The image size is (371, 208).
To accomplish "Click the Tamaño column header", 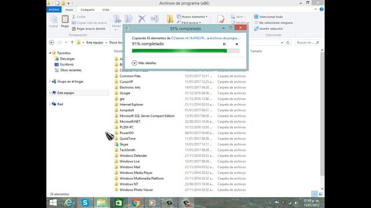I will pyautogui.click(x=256, y=51).
